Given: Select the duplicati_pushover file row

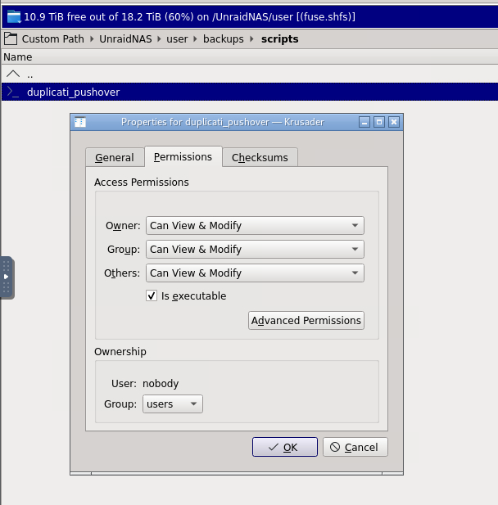Looking at the screenshot, I should [250, 92].
